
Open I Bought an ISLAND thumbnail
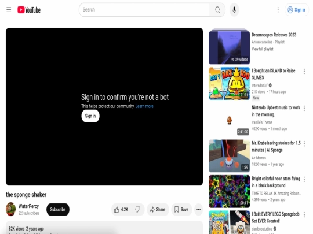[229, 84]
